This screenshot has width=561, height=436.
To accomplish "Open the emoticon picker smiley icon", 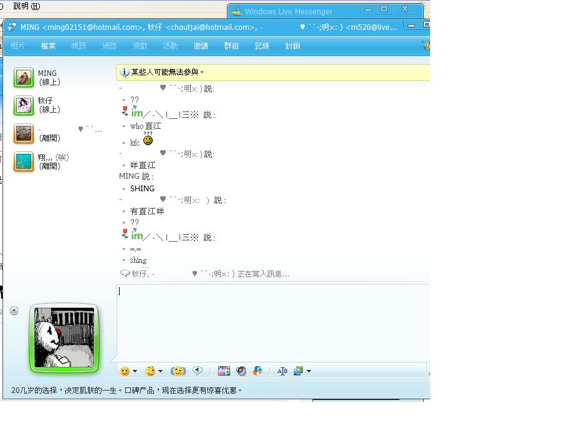I will 125,371.
